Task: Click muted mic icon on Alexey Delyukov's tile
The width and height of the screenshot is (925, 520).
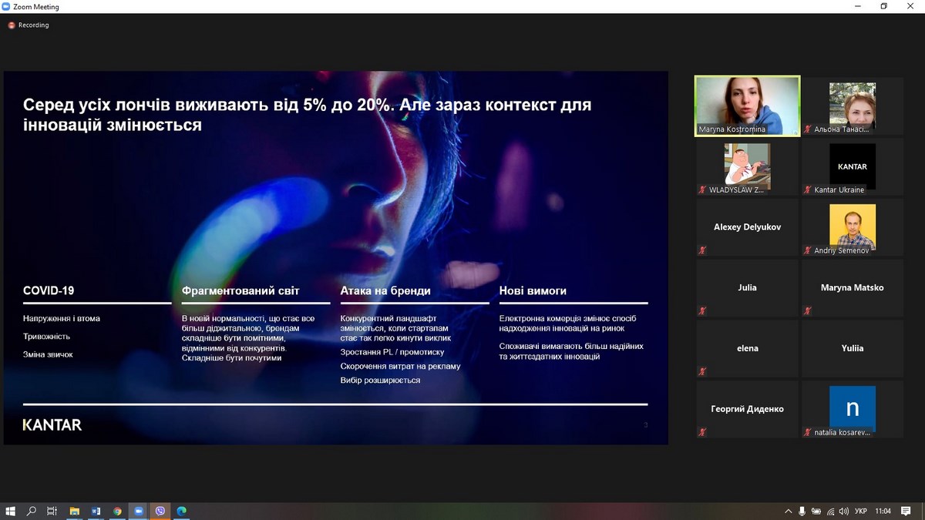Action: tap(702, 250)
